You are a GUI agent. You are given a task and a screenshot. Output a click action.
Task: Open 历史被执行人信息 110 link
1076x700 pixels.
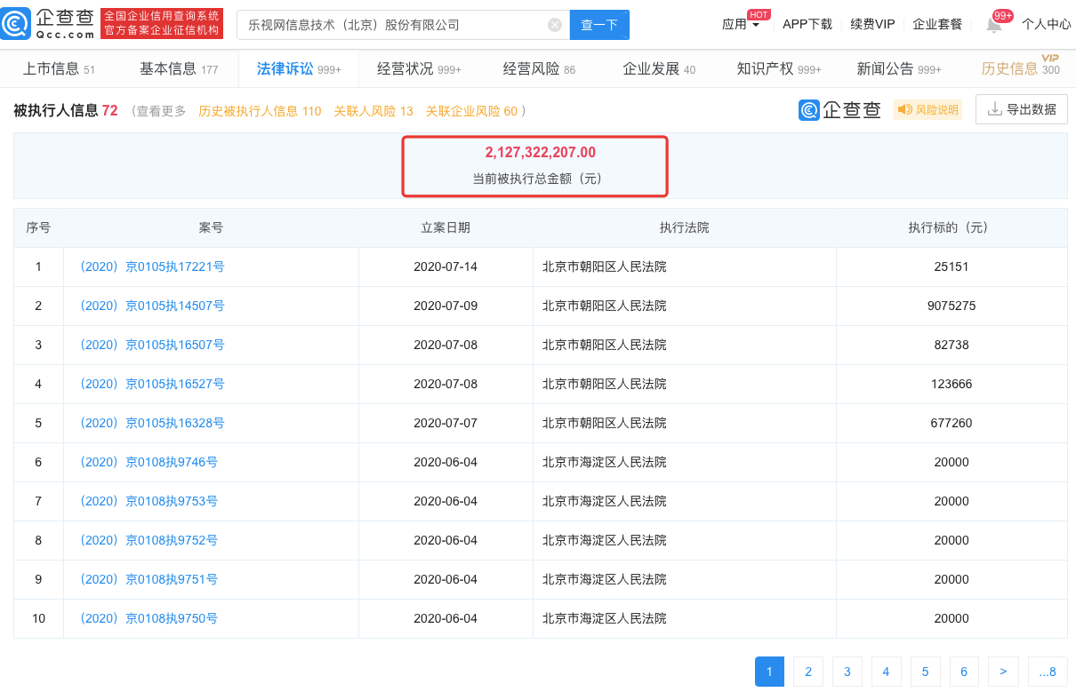pyautogui.click(x=260, y=111)
